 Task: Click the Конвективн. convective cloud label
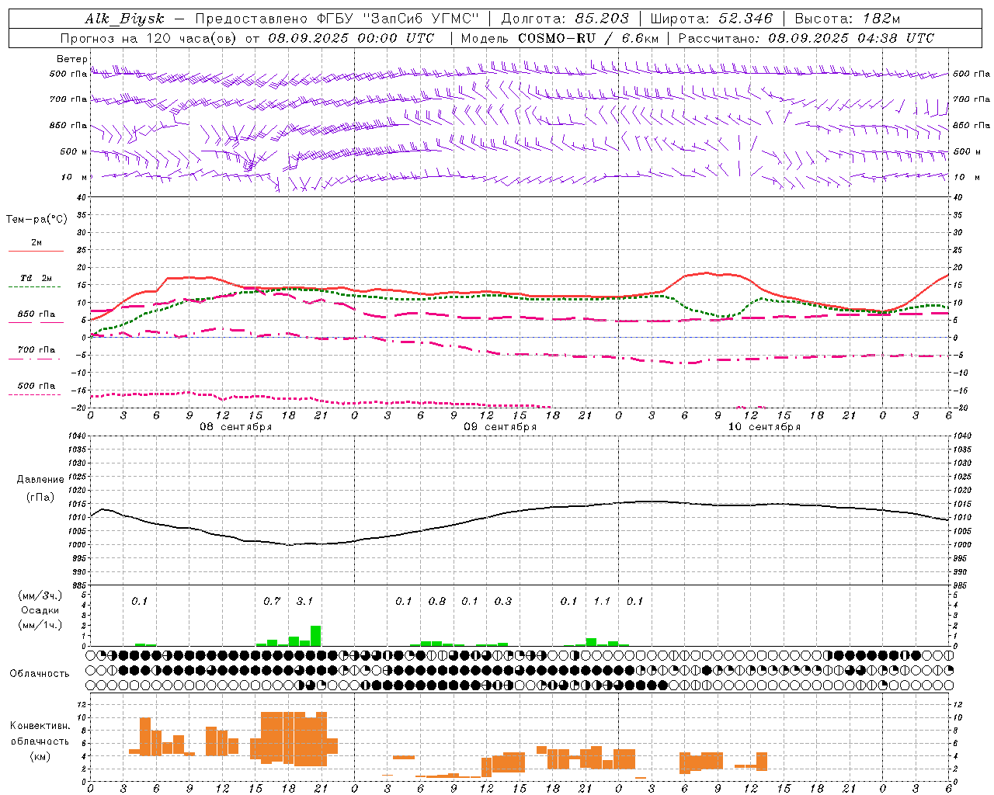pos(40,726)
